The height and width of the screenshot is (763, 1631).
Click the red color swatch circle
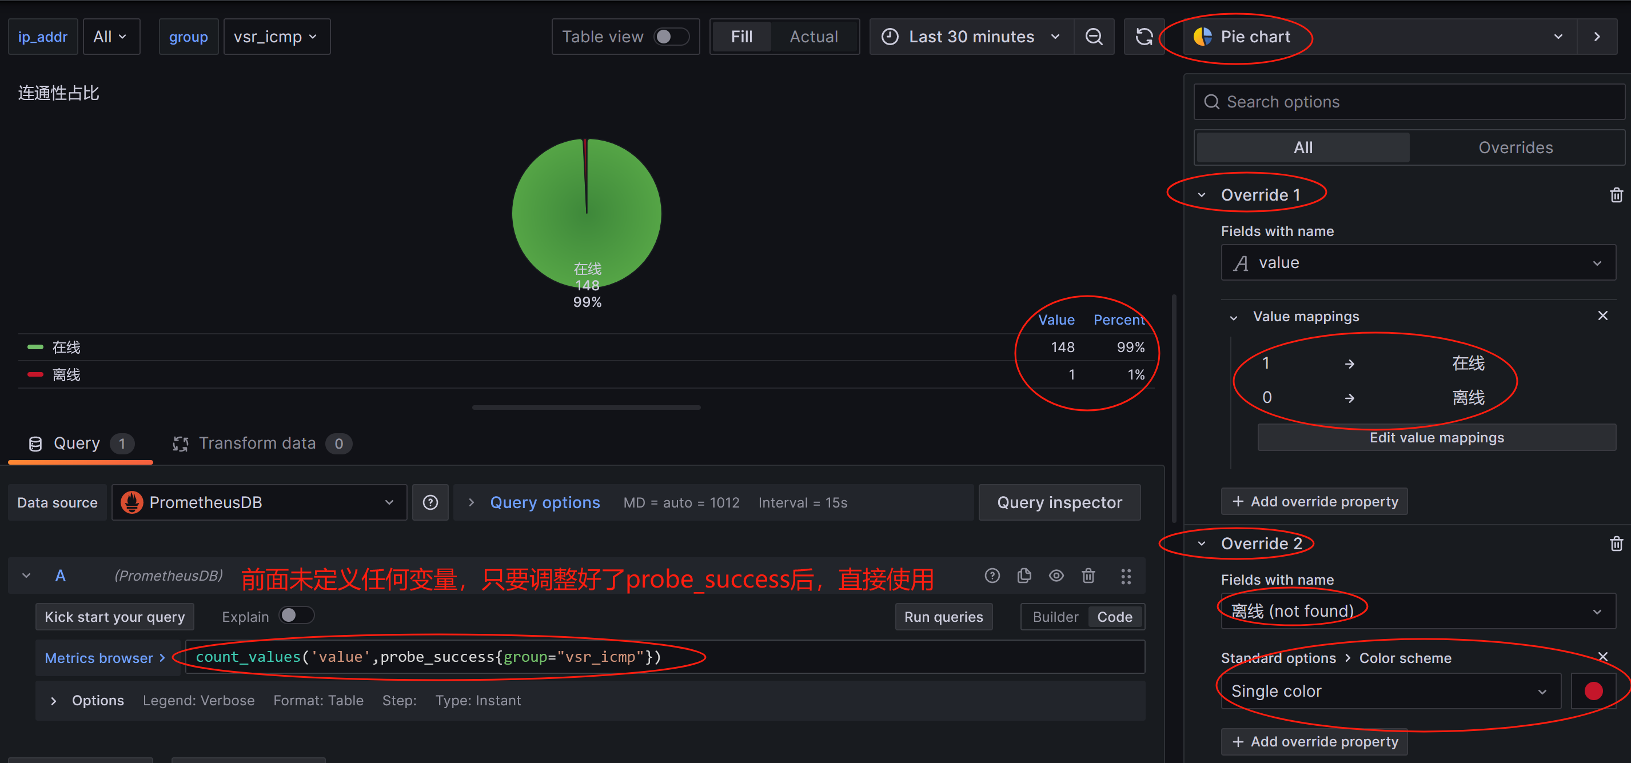[1593, 690]
